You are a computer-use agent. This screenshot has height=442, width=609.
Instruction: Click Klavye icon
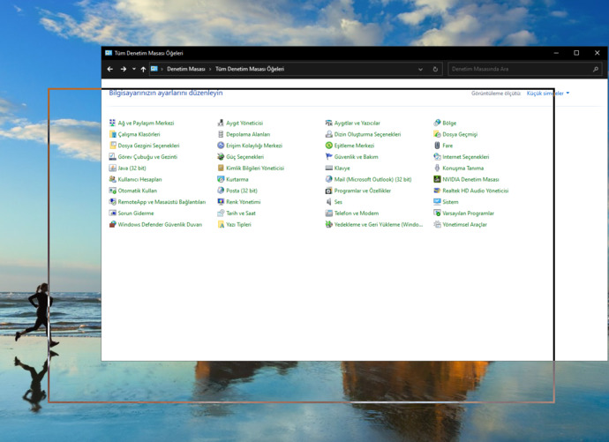point(328,168)
